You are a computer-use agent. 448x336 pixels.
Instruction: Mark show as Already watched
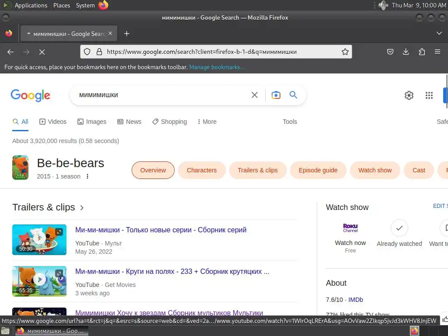[x=399, y=234]
